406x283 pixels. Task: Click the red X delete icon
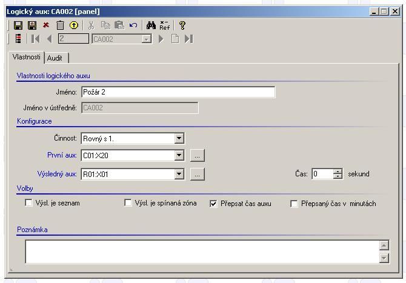(46, 25)
